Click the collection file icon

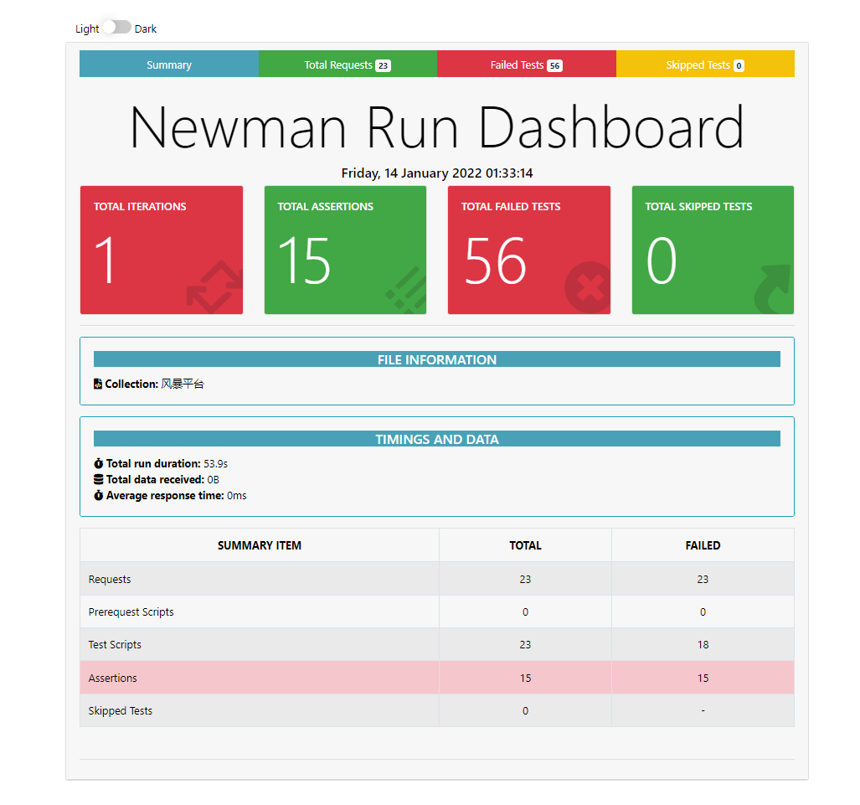[x=98, y=384]
